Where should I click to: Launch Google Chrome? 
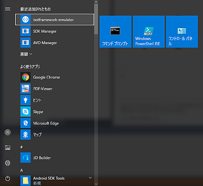coord(46,77)
